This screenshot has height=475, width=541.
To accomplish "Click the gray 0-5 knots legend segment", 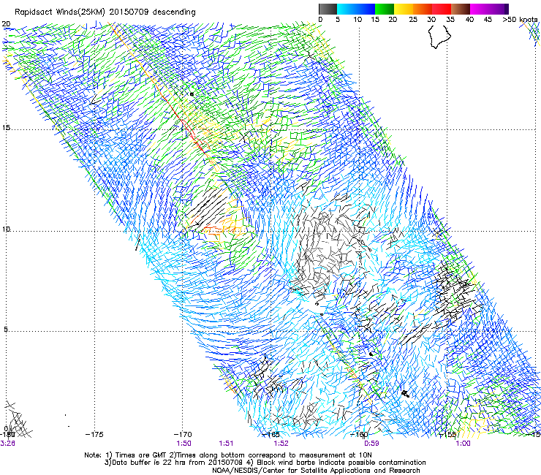I will click(328, 9).
